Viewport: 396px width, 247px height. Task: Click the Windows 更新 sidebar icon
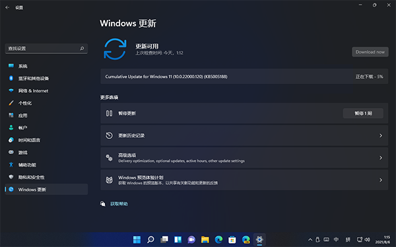click(11, 189)
